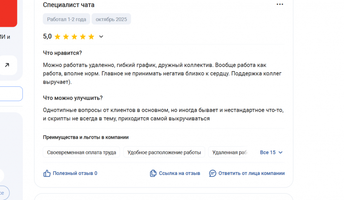The image size is (344, 200).
Task: Click the first yellow rating star
Action: pyautogui.click(x=57, y=37)
